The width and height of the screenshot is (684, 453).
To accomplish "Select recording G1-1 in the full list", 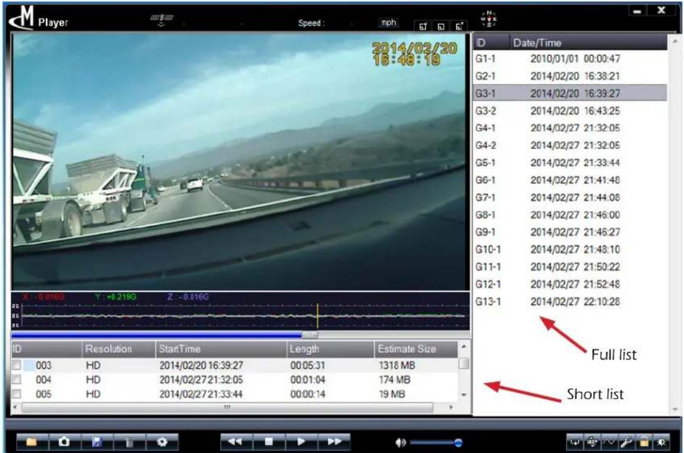I will point(570,58).
